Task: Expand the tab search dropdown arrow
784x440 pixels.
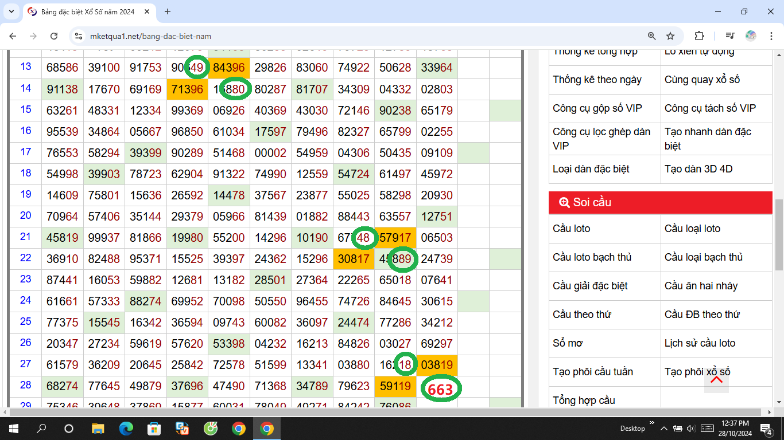Action: tap(12, 11)
